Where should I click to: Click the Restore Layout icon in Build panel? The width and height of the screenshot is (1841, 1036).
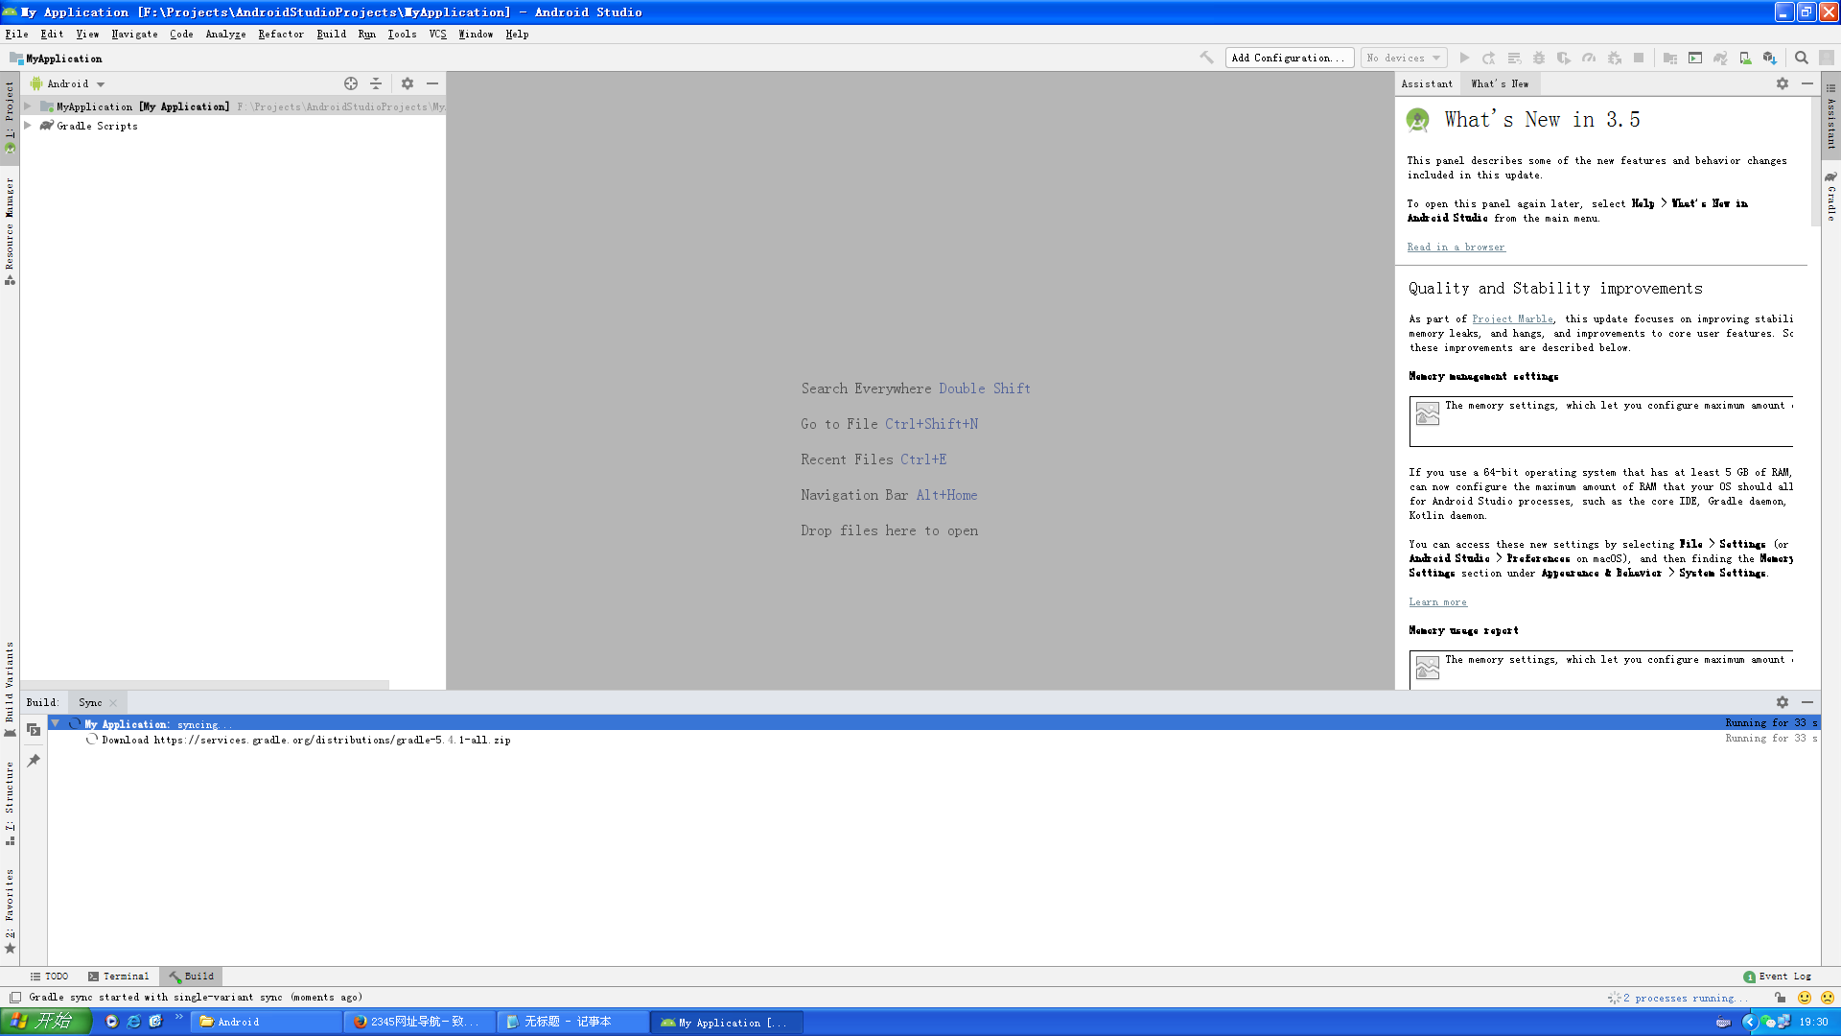[x=34, y=730]
